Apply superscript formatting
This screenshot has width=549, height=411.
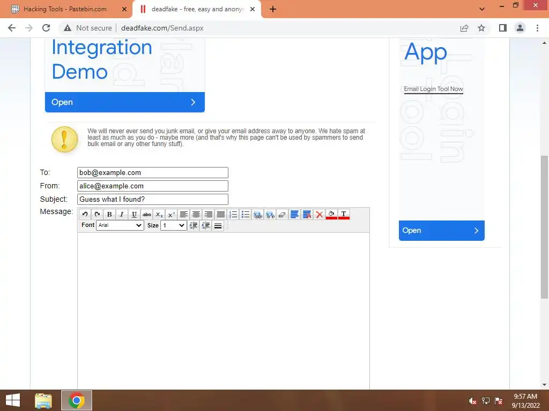171,214
